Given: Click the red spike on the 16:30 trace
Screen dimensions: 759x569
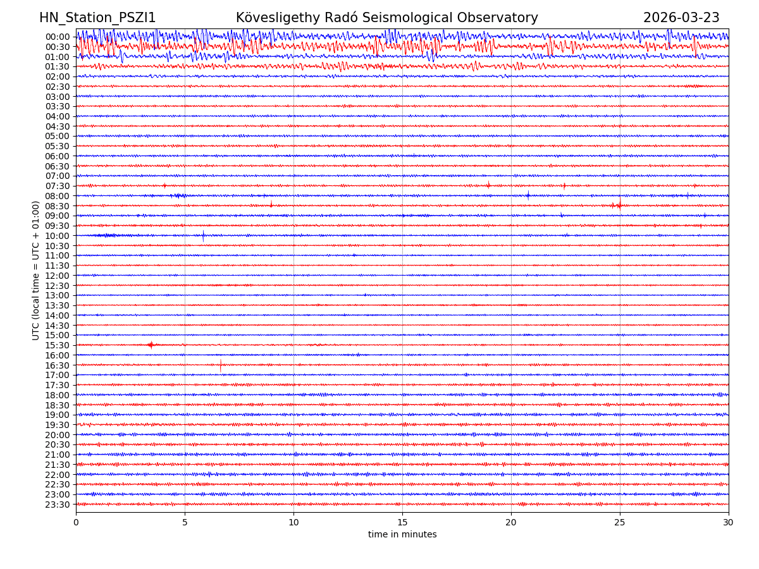Looking at the screenshot, I should tap(221, 364).
